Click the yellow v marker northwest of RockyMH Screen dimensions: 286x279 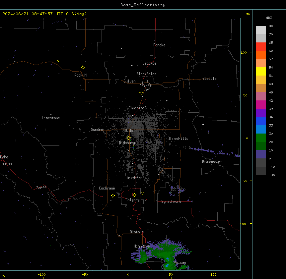click(x=58, y=61)
